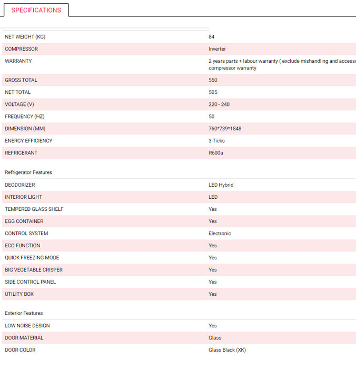This screenshot has height=369, width=356.
Task: Open the Specifications tab
Action: coord(36,10)
